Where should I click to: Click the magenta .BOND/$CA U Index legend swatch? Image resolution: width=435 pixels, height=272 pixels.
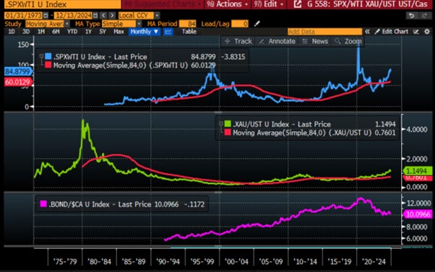pyautogui.click(x=43, y=204)
